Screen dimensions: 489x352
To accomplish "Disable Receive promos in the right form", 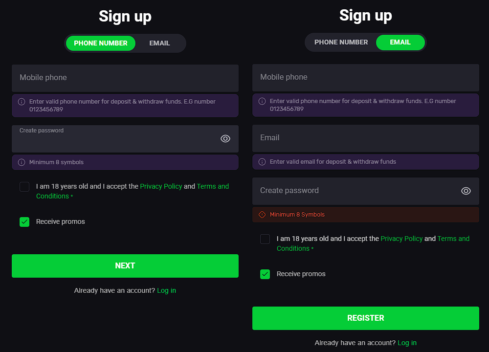I will tap(265, 274).
